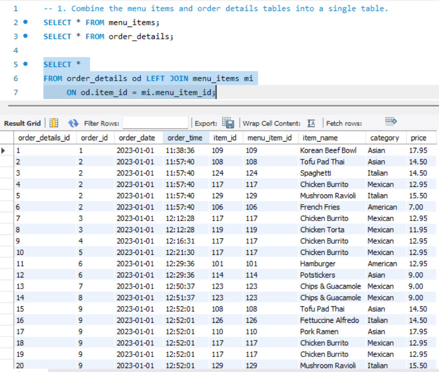Screen dimensions: 439x372
Task: Click the Export recordset to file icon
Action: pos(228,123)
